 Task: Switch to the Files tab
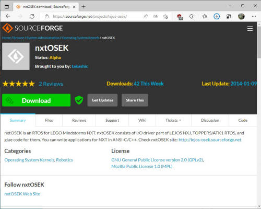(x=49, y=120)
